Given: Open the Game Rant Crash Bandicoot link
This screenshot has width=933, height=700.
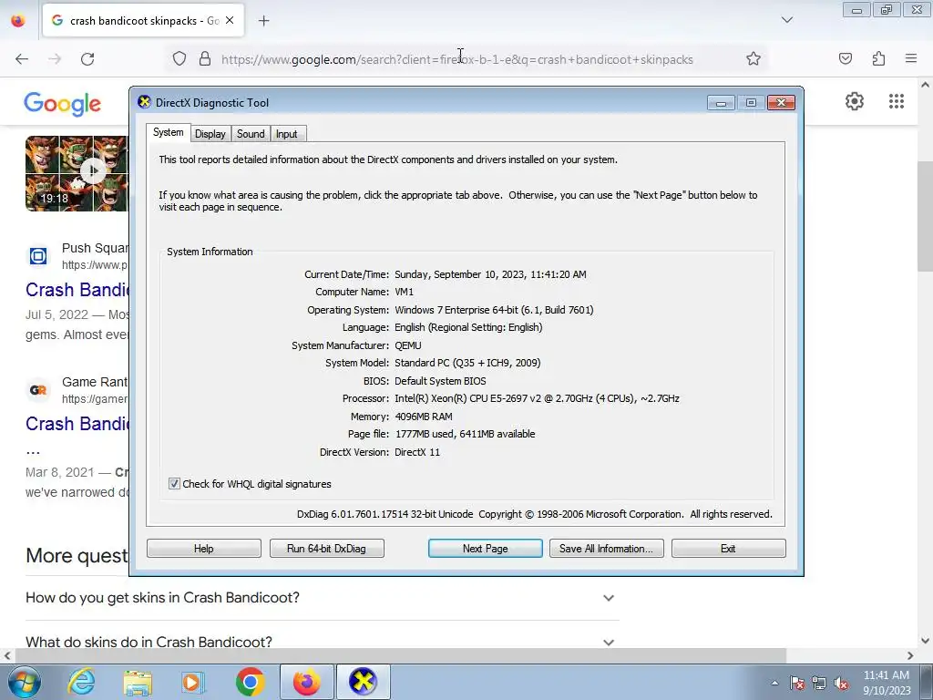Looking at the screenshot, I should 77,424.
